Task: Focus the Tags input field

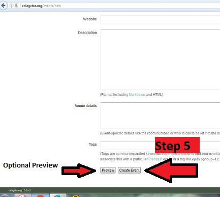Action: point(160,145)
